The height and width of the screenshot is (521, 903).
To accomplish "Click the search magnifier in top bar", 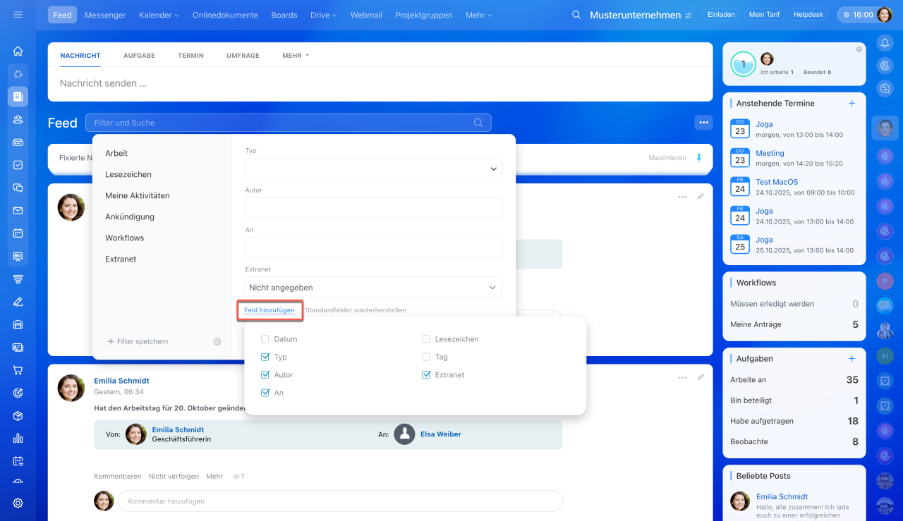I will [576, 15].
